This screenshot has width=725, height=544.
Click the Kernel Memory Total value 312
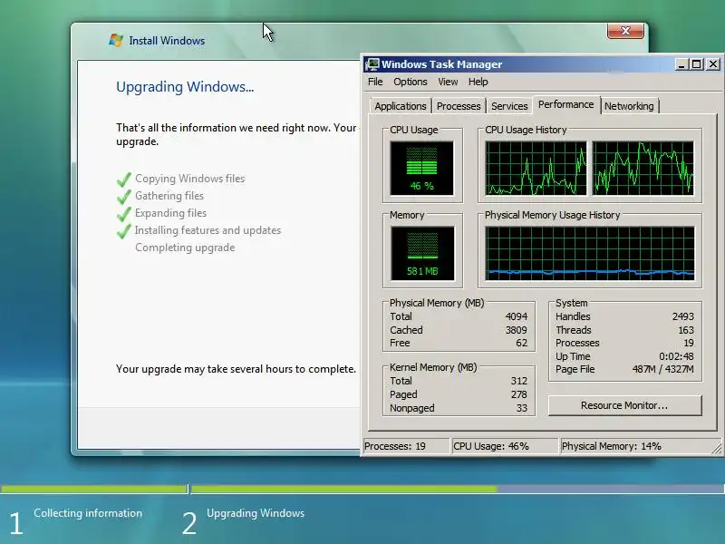pyautogui.click(x=518, y=381)
